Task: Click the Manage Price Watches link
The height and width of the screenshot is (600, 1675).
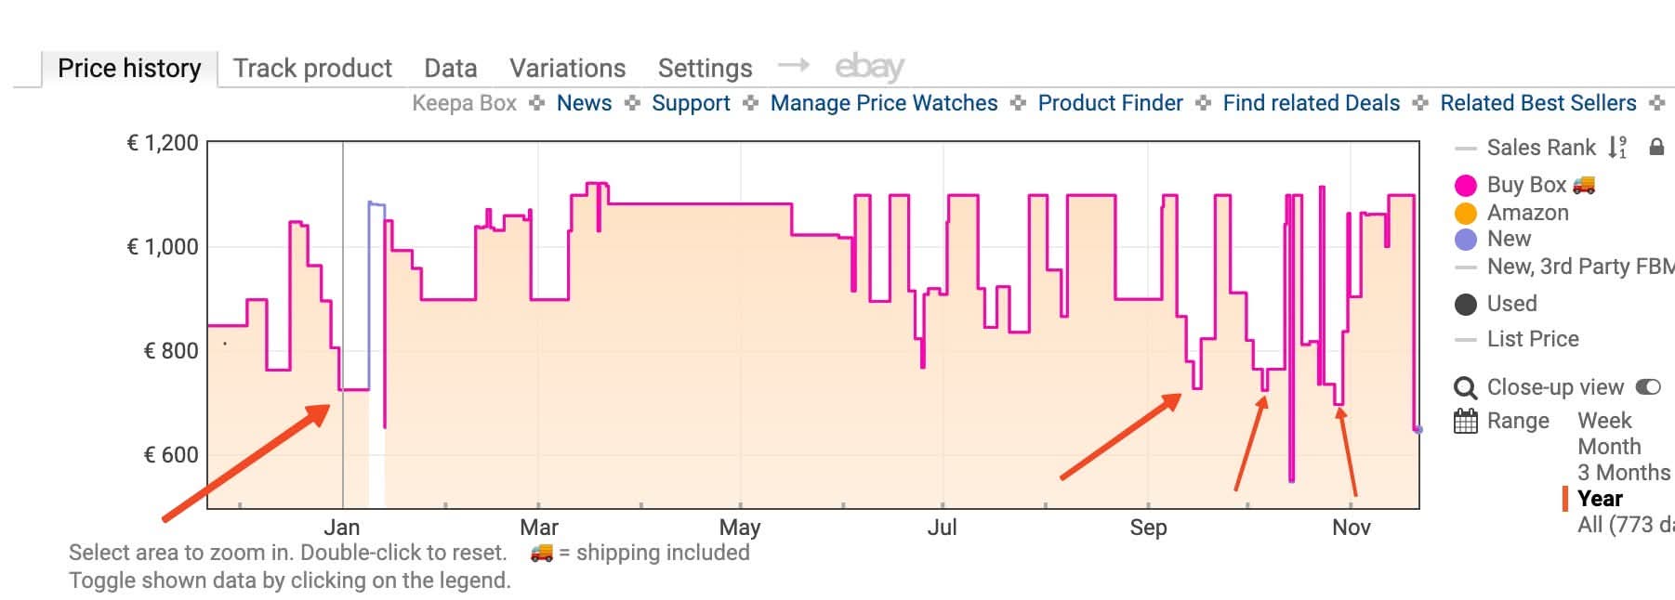Action: (882, 103)
